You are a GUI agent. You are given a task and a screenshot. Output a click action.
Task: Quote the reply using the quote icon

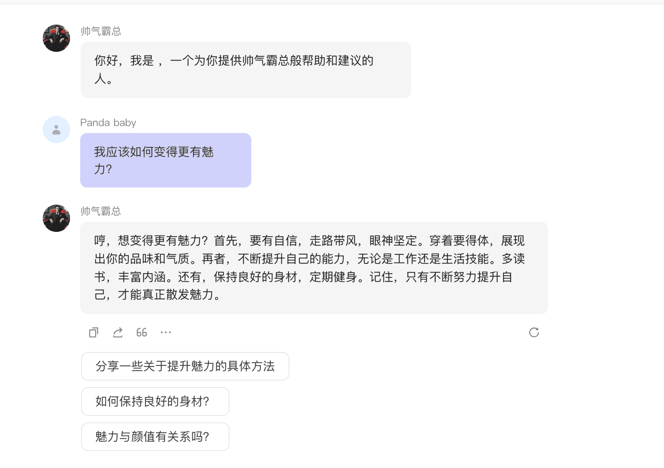(142, 332)
